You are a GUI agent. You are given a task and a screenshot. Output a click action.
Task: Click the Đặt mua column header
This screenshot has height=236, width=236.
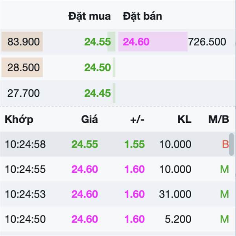click(x=90, y=16)
